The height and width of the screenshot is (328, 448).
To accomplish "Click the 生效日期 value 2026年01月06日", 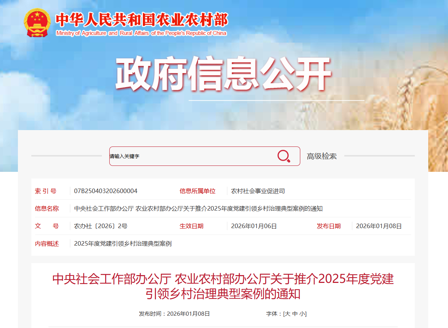I will pyautogui.click(x=254, y=226).
